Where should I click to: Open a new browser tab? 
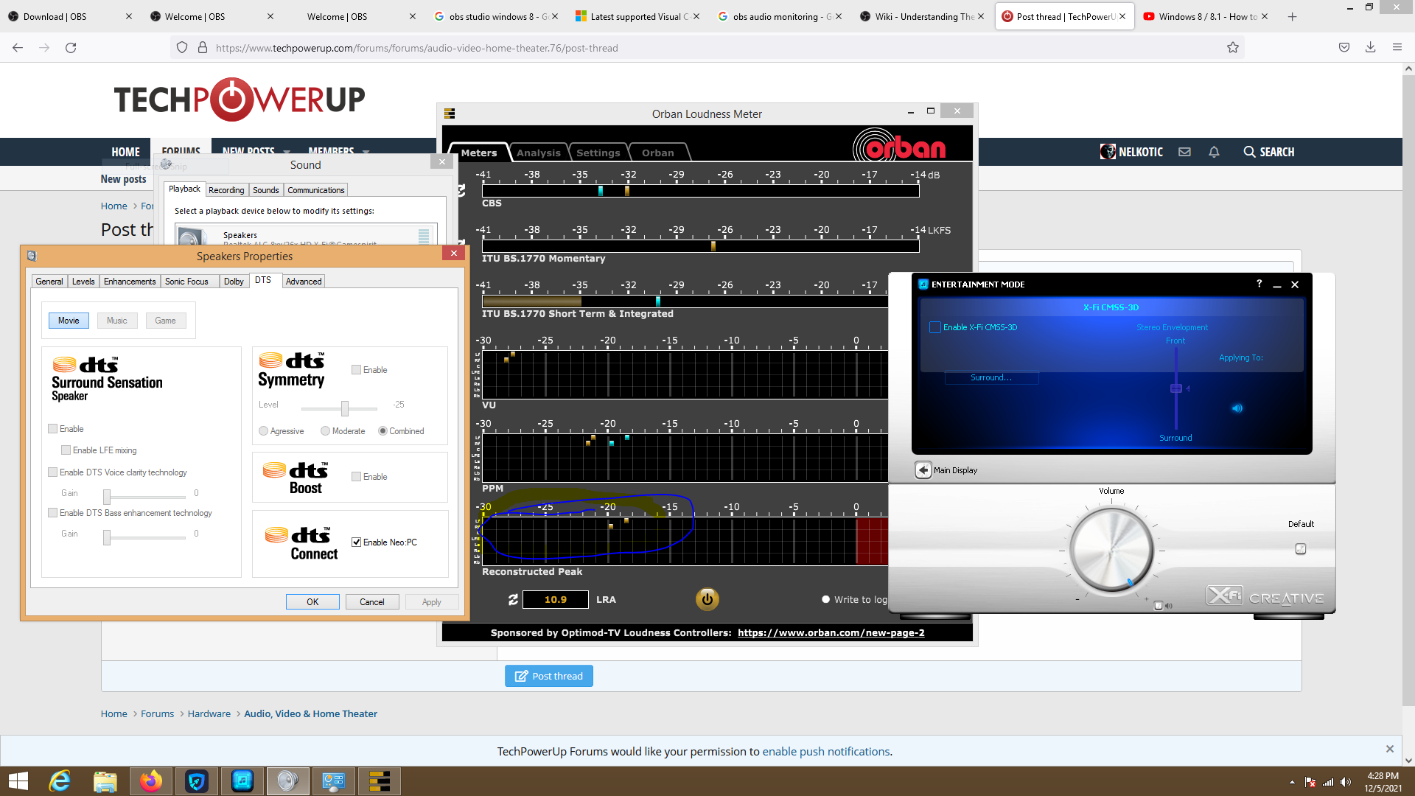pos(1292,16)
